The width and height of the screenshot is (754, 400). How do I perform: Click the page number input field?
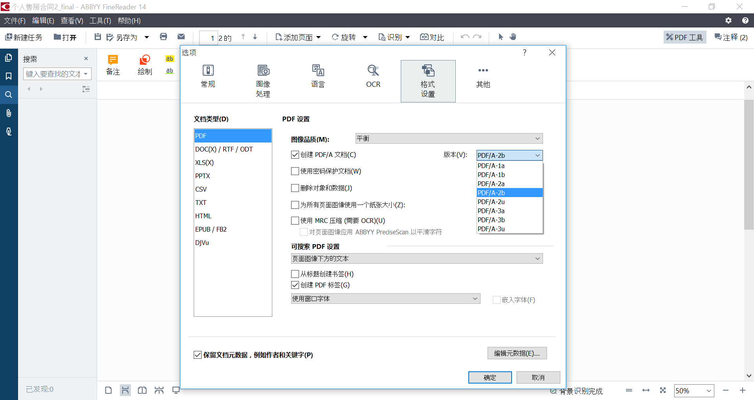pyautogui.click(x=209, y=38)
